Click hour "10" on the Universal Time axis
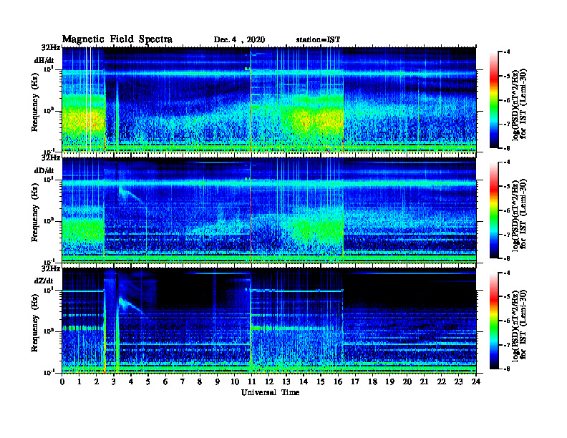567x438 pixels. (235, 382)
